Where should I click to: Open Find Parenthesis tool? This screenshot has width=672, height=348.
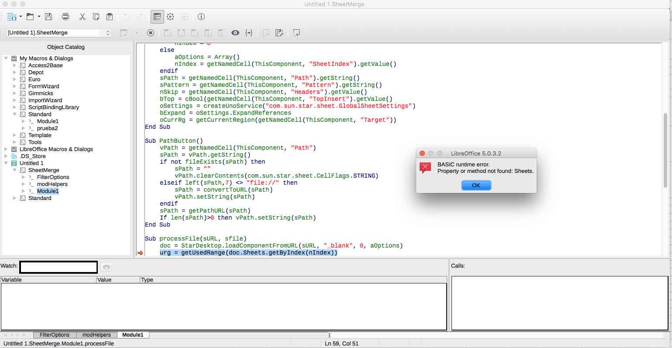click(249, 33)
